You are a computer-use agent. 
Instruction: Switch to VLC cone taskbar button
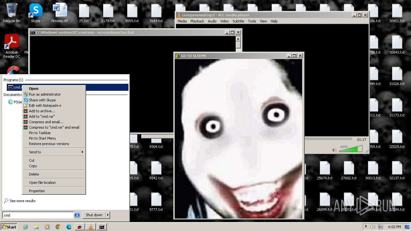(x=91, y=227)
